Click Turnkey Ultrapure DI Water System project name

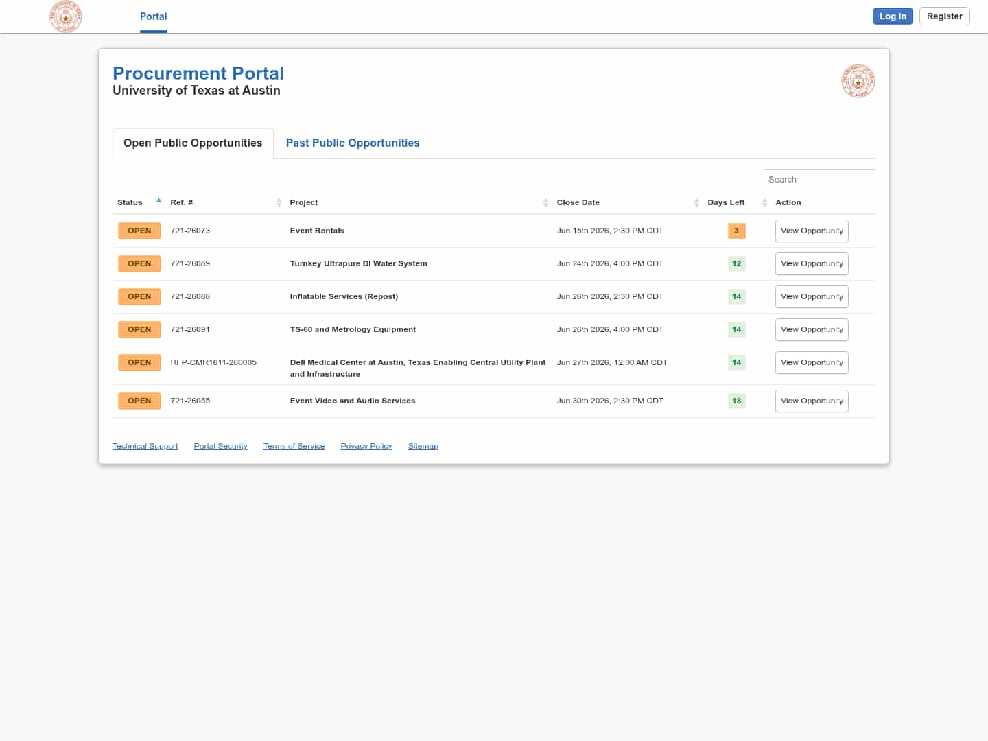pos(358,264)
